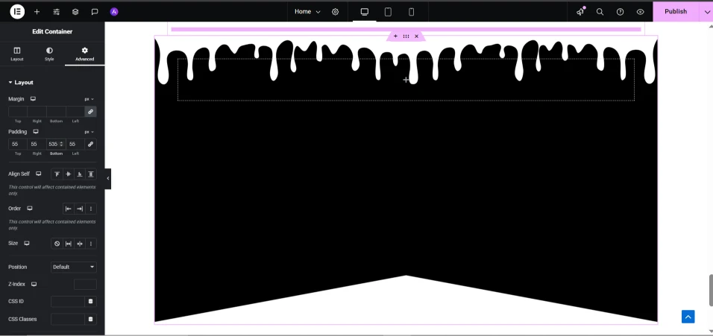Open CSS Classes dynamic tags icon
This screenshot has width=713, height=336.
click(x=90, y=319)
